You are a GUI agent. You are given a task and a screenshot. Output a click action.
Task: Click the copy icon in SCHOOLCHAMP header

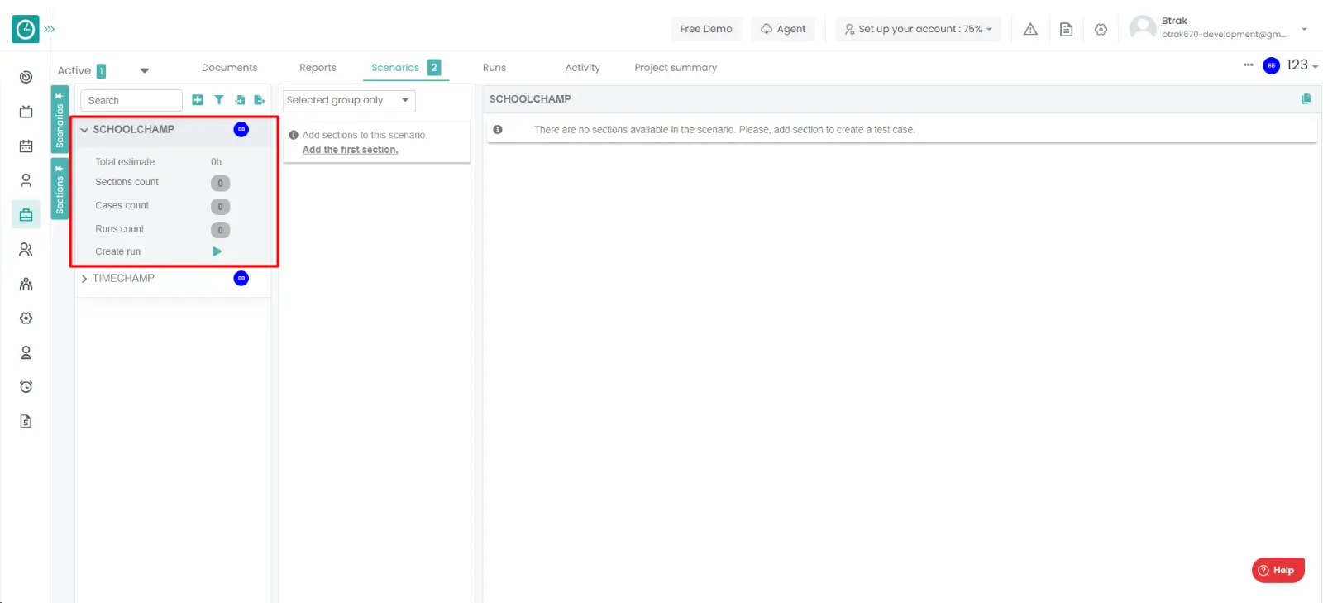pyautogui.click(x=1306, y=99)
